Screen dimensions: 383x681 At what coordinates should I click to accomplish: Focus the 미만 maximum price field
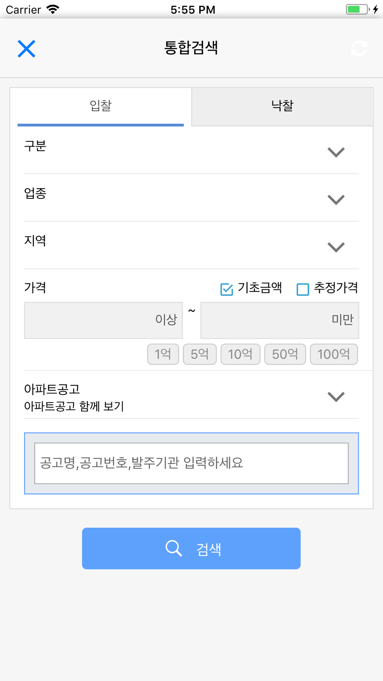(280, 320)
